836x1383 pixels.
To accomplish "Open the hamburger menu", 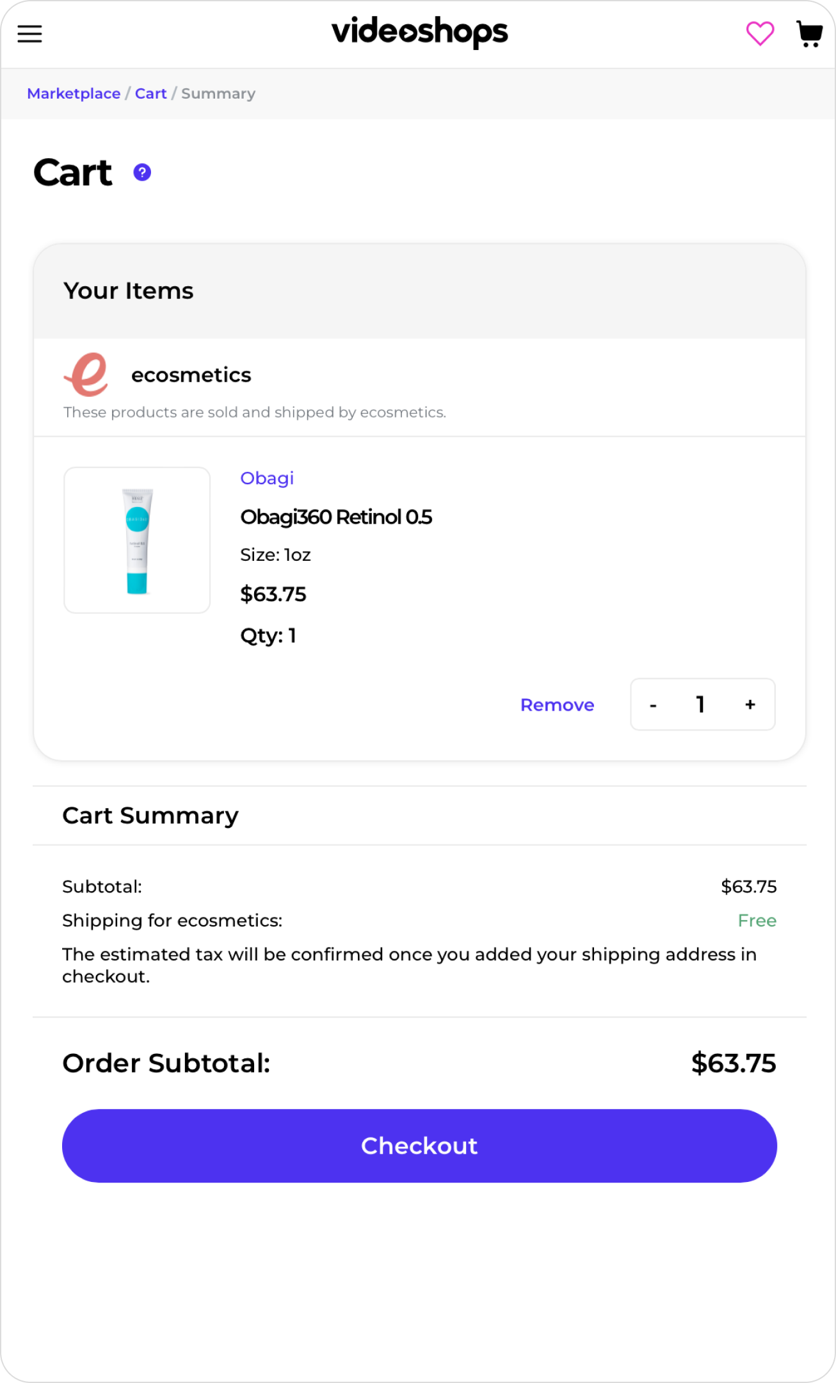I will [x=29, y=33].
